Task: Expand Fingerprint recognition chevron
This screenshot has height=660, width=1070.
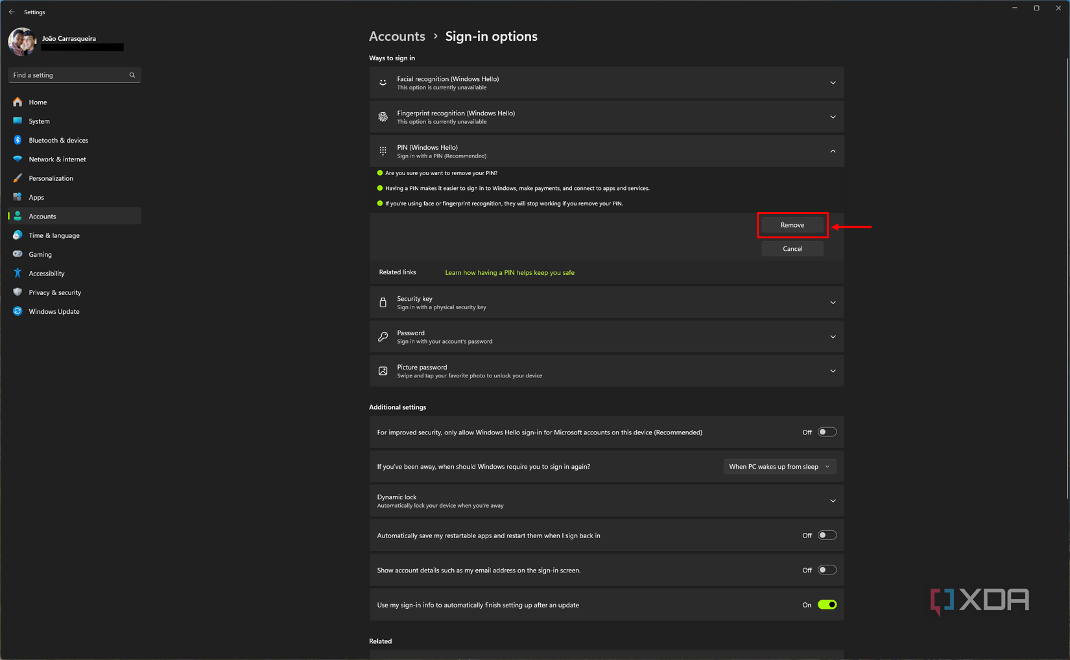Action: (x=833, y=117)
